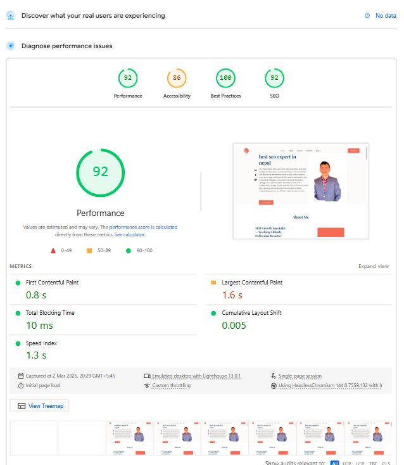The height and width of the screenshot is (465, 404).
Task: Select the Total Blocking Time label
Action: click(x=50, y=312)
